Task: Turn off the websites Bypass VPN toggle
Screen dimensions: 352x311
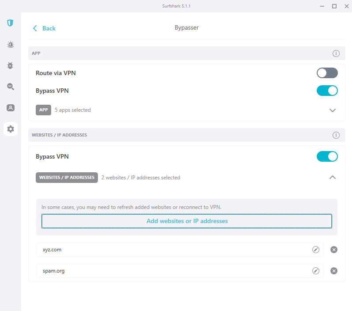Action: point(327,156)
